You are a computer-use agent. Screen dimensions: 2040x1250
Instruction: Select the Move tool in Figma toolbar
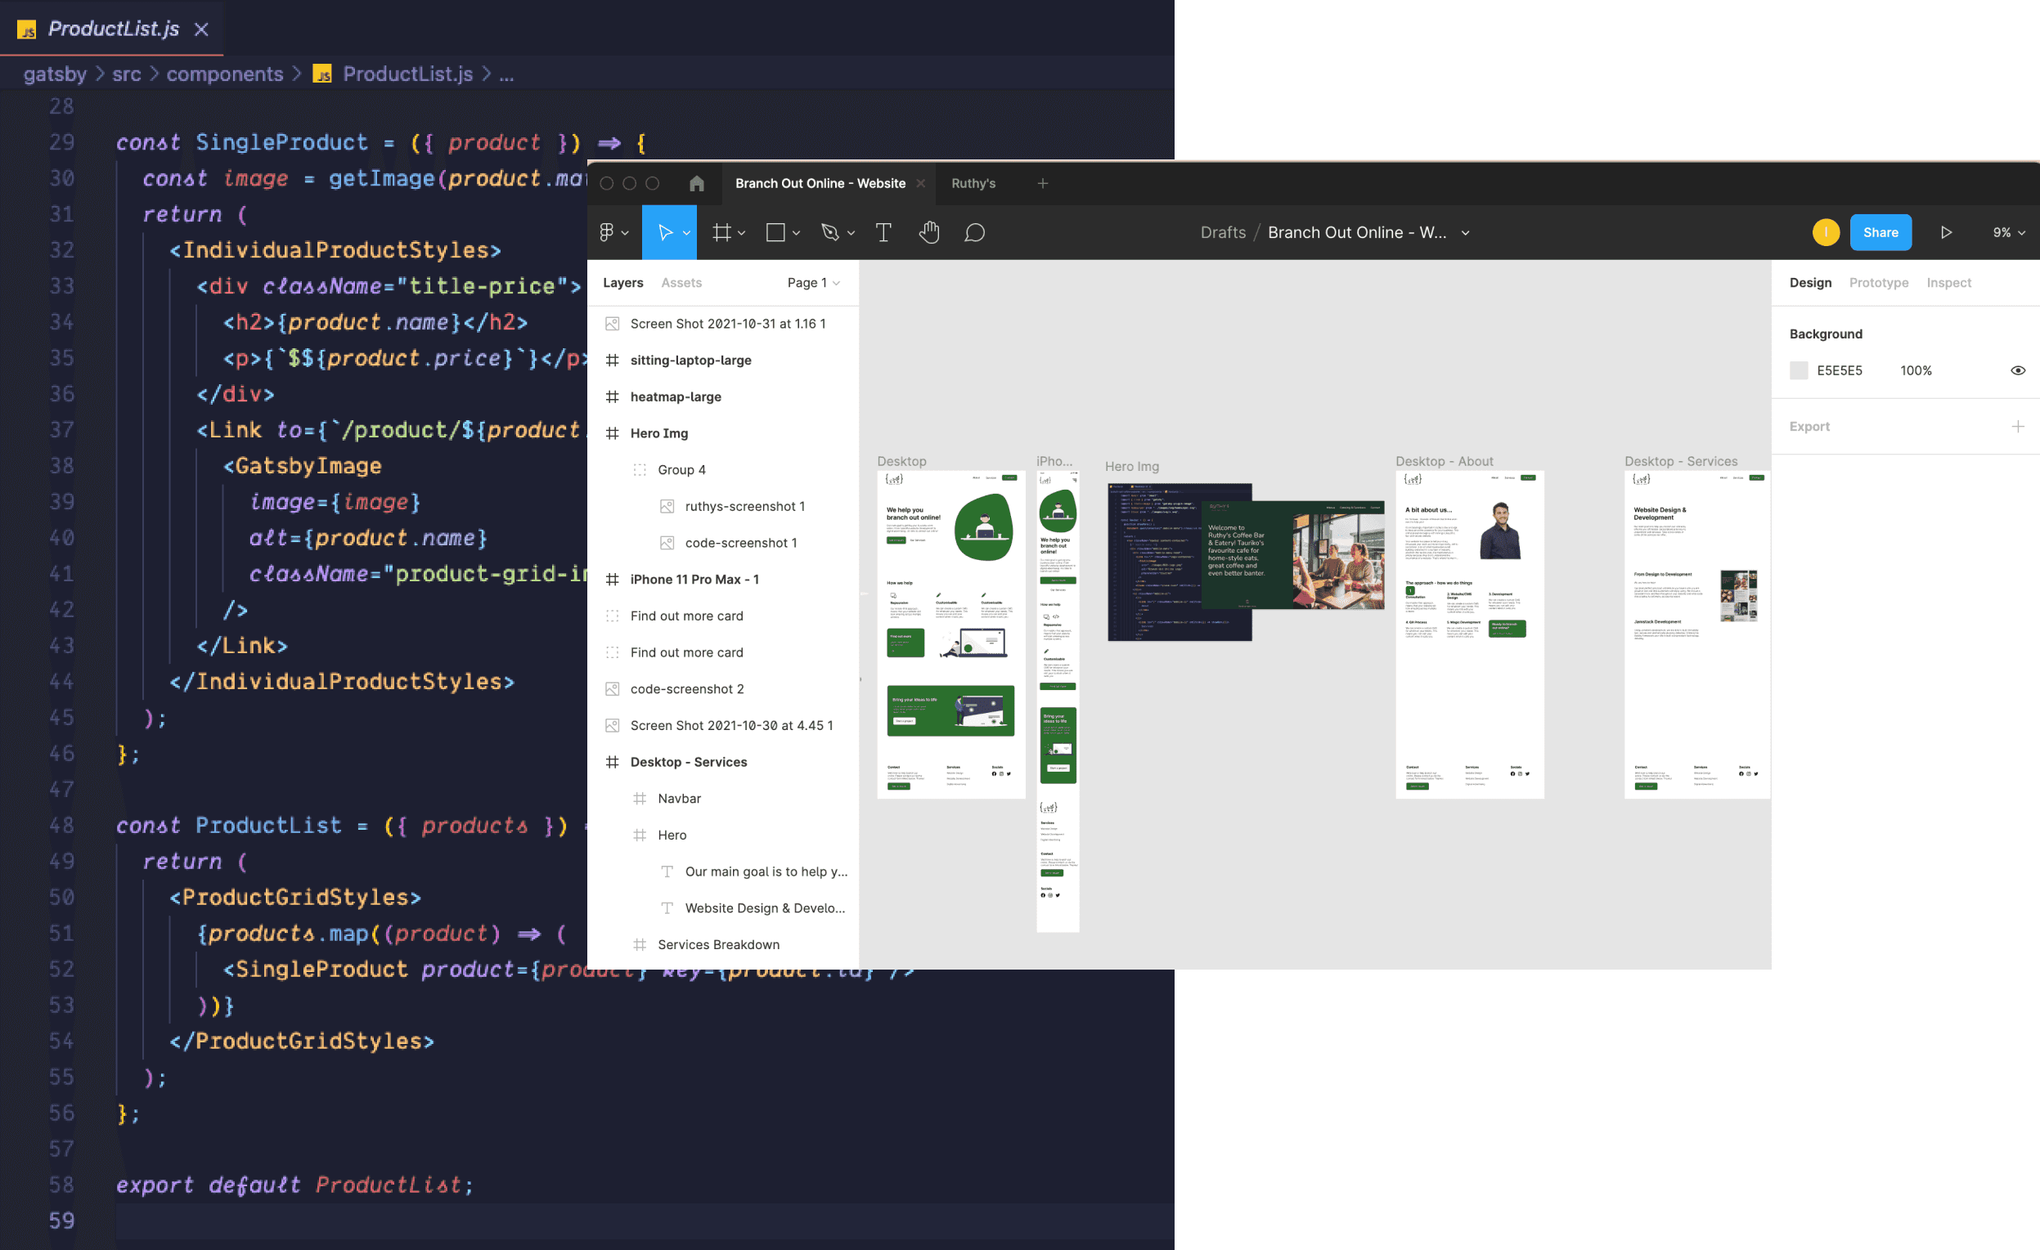click(665, 232)
